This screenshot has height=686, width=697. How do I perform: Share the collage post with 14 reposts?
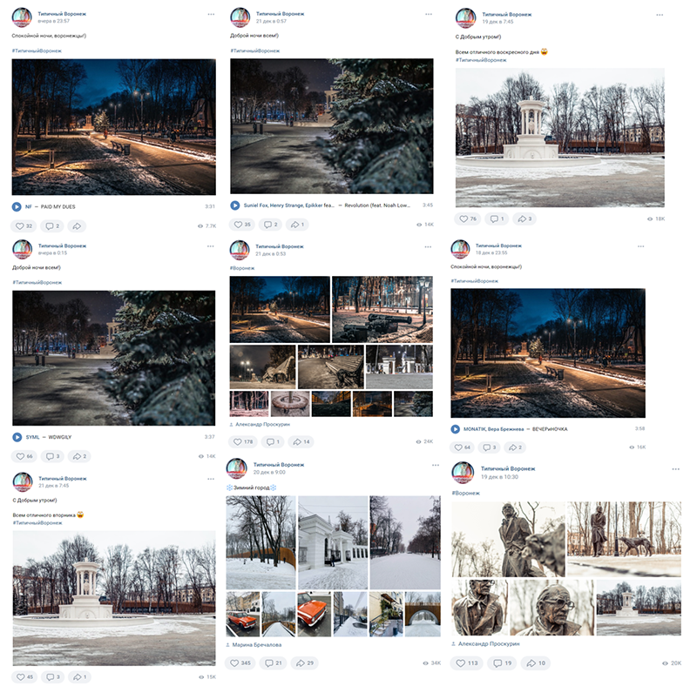tap(301, 441)
